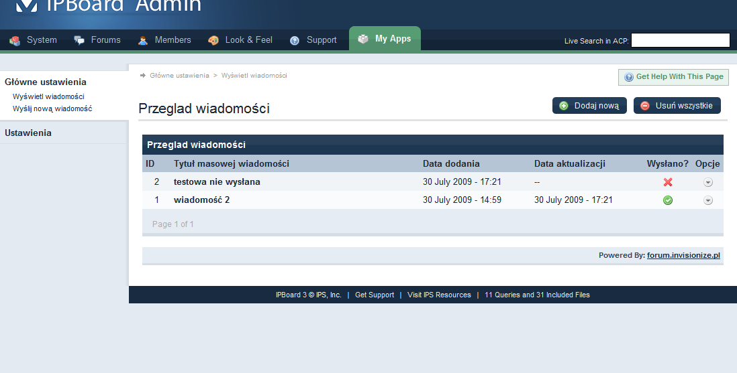
Task: Click Główne ustawienia breadcrumb link
Action: pos(179,76)
